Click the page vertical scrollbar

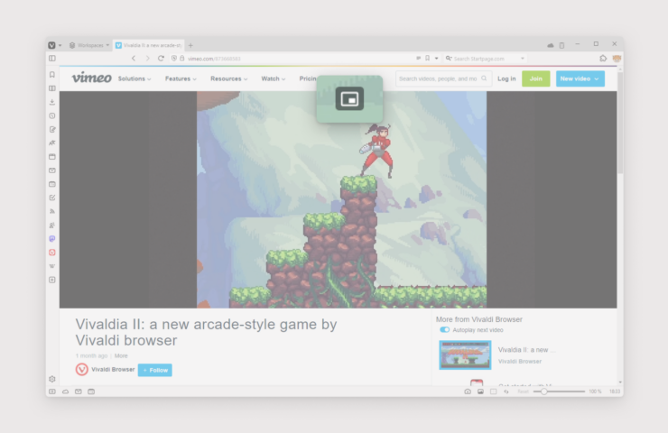click(x=620, y=124)
